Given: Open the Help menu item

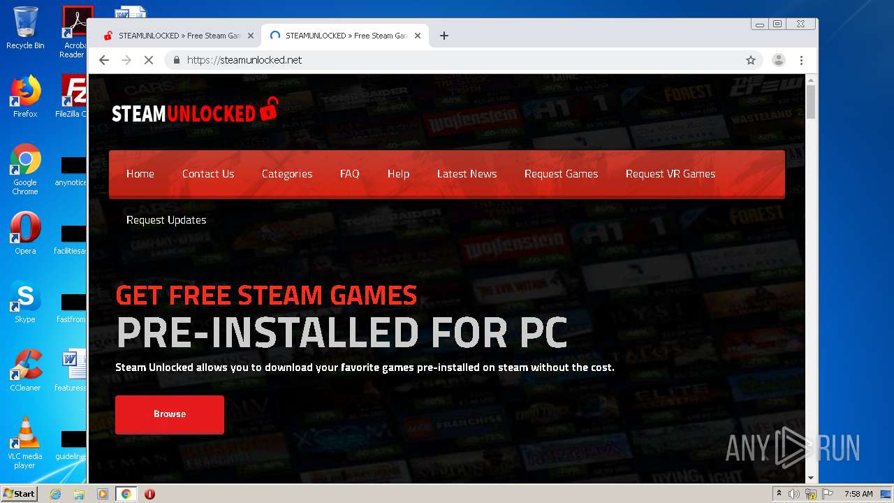Looking at the screenshot, I should 399,174.
